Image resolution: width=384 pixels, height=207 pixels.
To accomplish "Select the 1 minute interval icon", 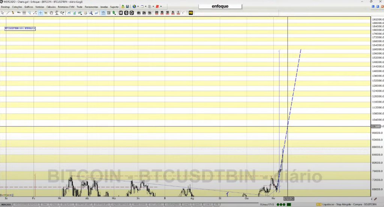I will (178, 13).
